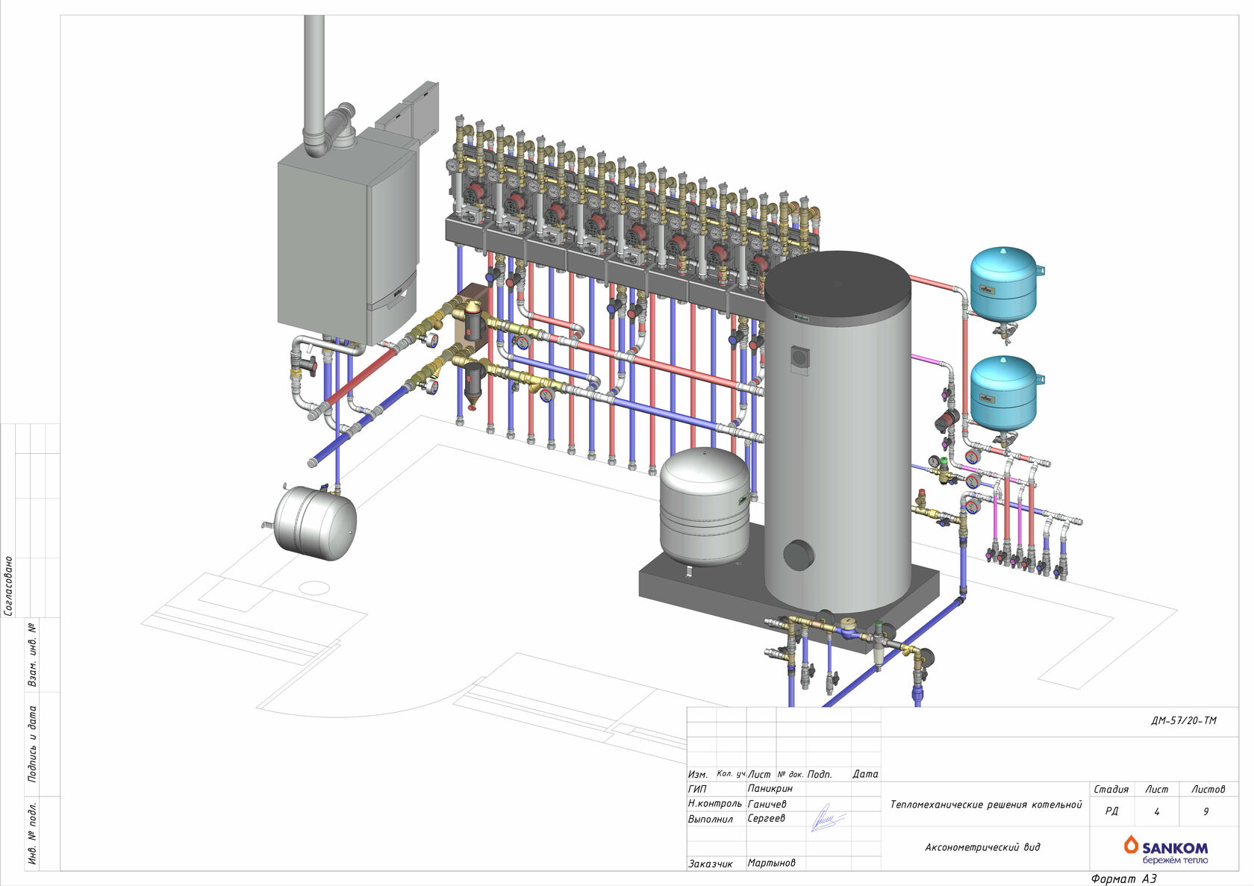This screenshot has width=1254, height=886.
Task: Click the lower blue expansion vessel
Action: tap(1003, 393)
